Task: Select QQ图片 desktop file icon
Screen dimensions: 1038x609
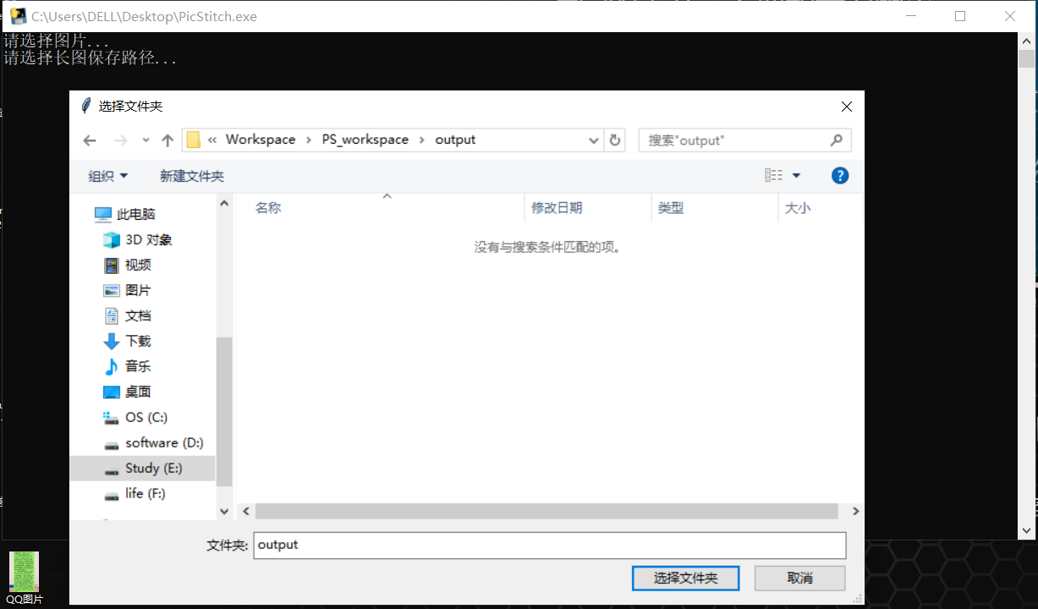Action: 25,579
